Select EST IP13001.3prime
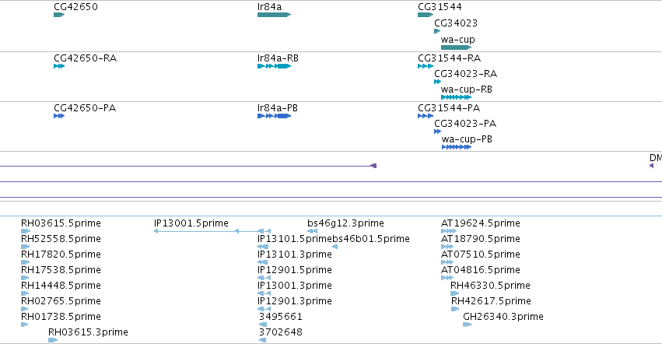Image resolution: width=662 pixels, height=344 pixels. pyautogui.click(x=294, y=286)
